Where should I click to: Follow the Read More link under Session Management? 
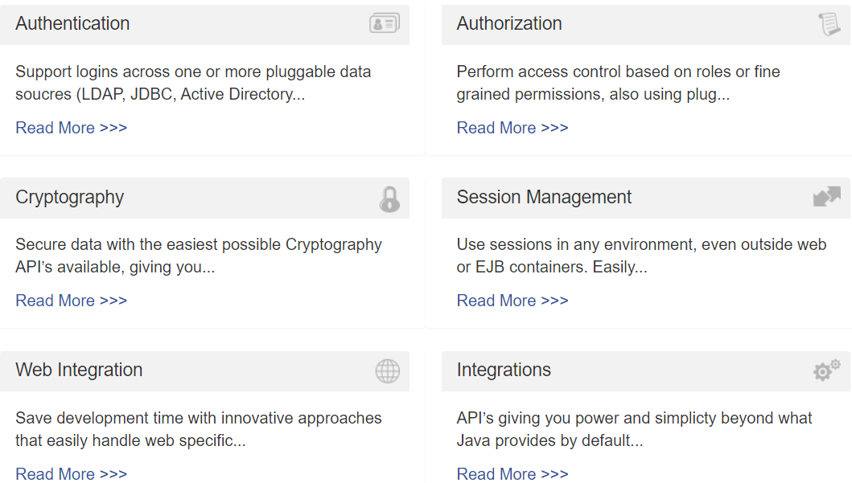point(512,301)
